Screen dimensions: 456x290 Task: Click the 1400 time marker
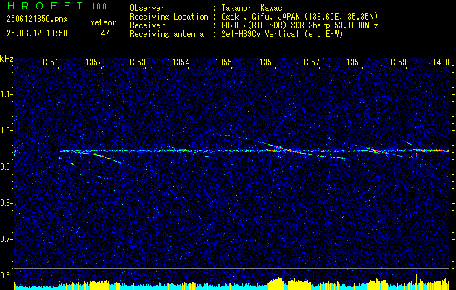tap(442, 62)
